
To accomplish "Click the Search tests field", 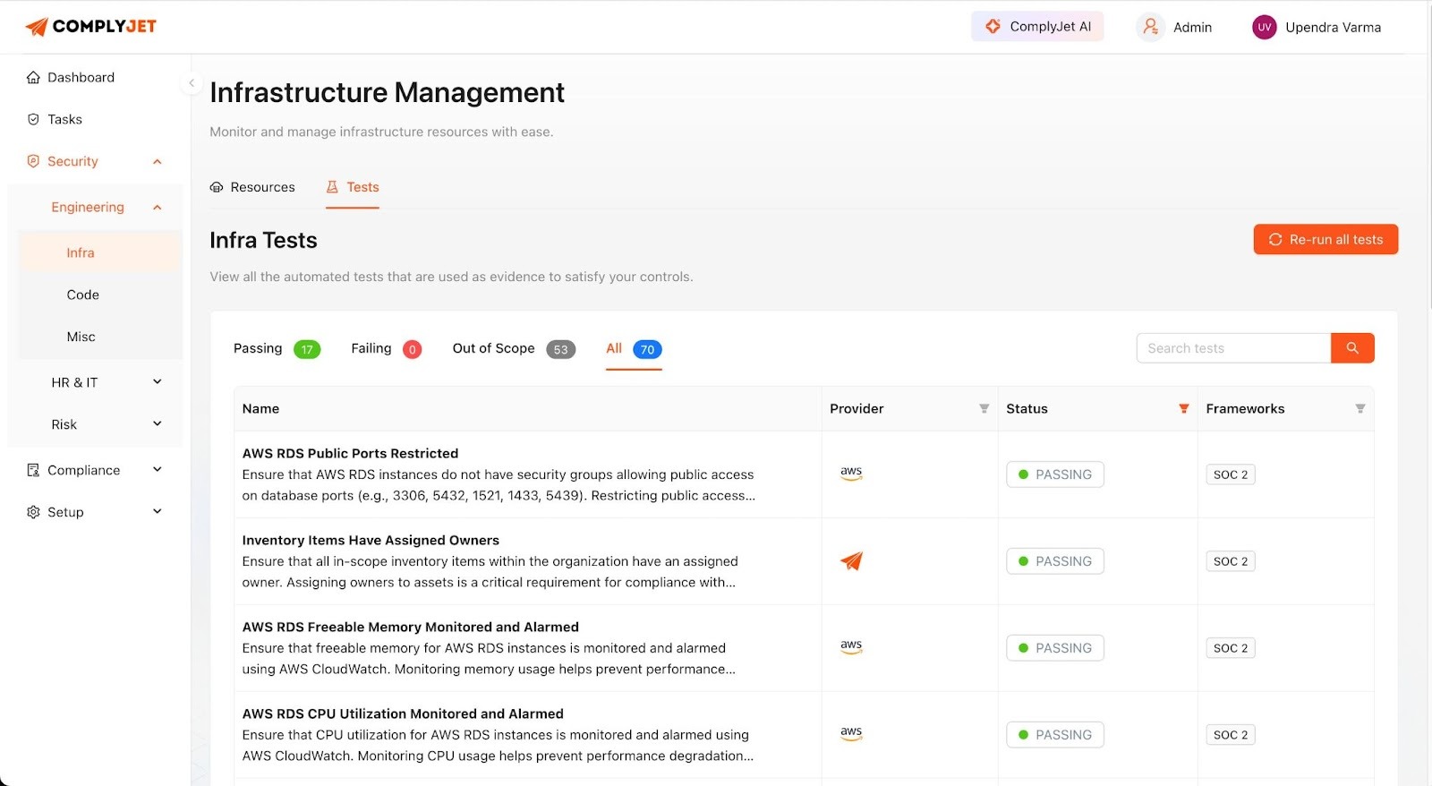I will point(1233,348).
